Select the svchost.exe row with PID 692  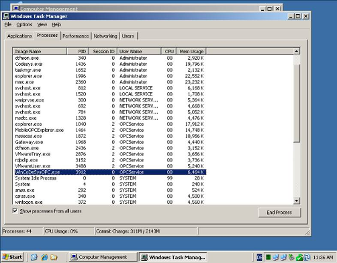(x=109, y=106)
